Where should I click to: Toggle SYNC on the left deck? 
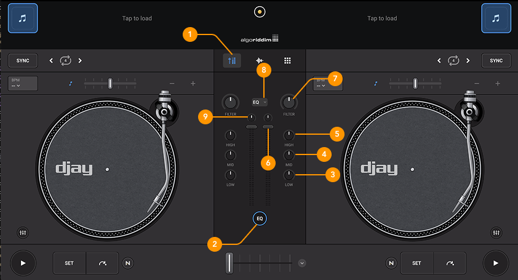click(23, 60)
